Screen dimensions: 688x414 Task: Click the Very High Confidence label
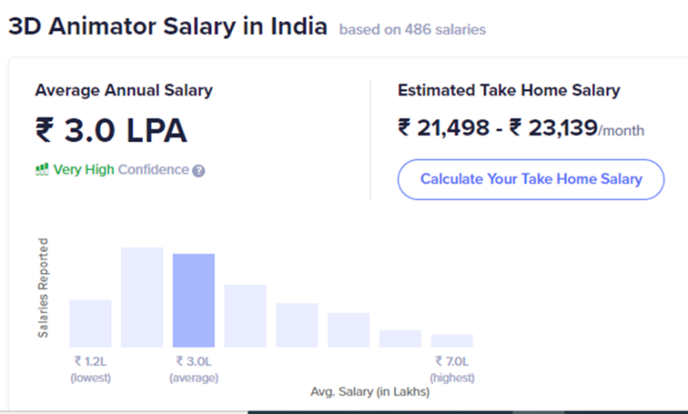pos(121,169)
